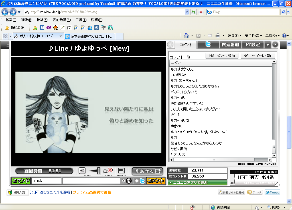Go forward with the browser Forward arrow
Viewport: 292px width, 210px height.
(13, 12)
